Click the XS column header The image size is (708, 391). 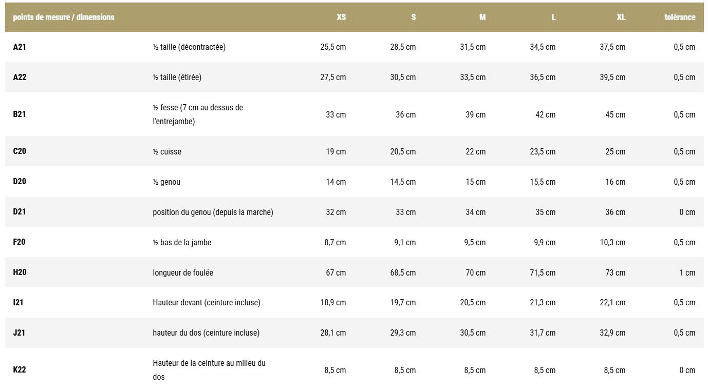tap(341, 17)
